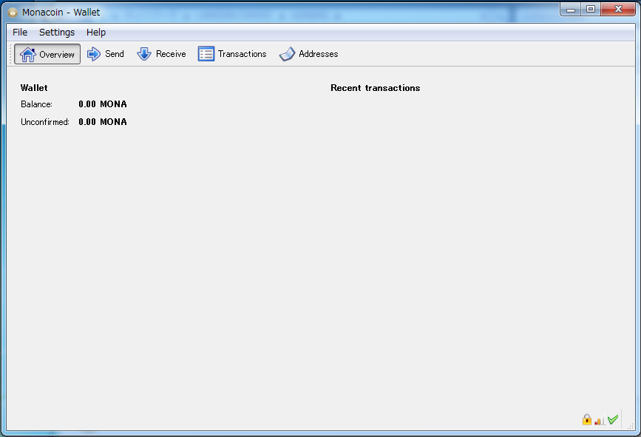
Task: Go to the Send page
Action: pos(106,54)
